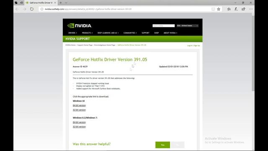Click the NVIDIA SUPPORT banner title
The image size is (268, 151).
coord(77,39)
